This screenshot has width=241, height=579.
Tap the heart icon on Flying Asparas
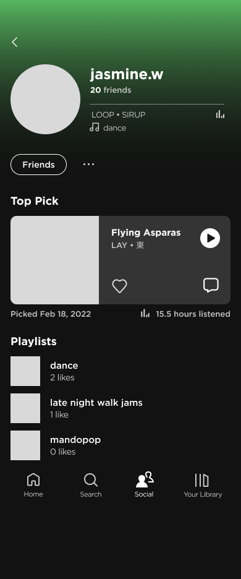(x=120, y=286)
